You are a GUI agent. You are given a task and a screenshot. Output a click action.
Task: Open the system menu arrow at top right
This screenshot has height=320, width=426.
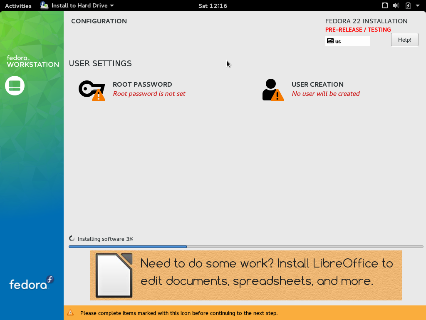pos(418,5)
